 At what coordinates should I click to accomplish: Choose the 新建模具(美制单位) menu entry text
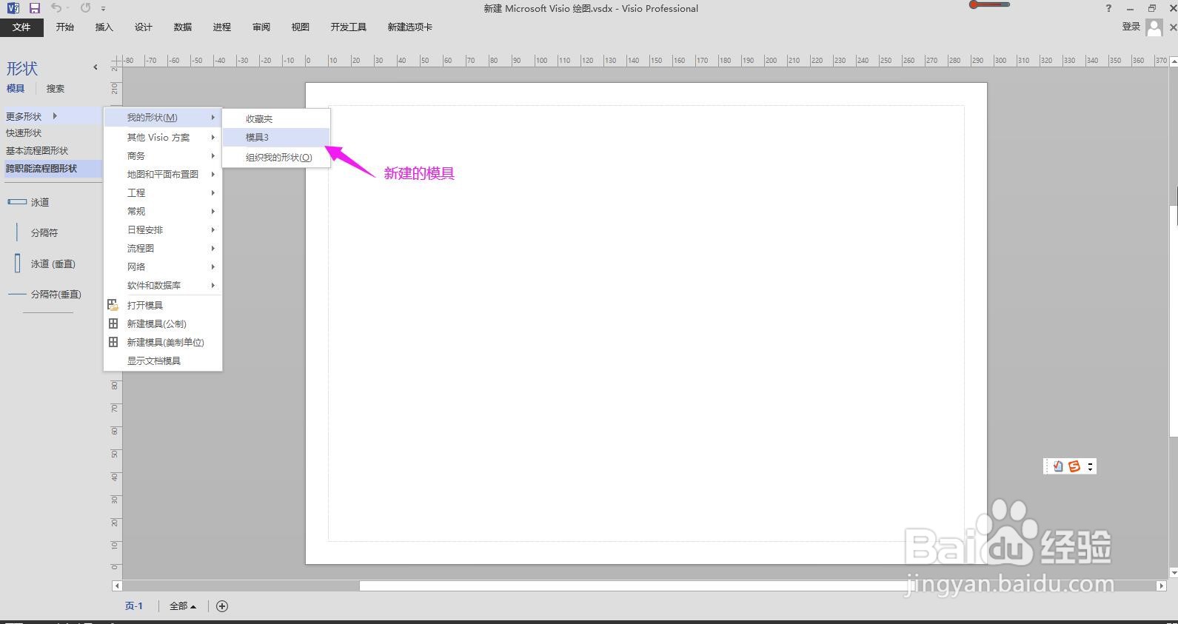(166, 342)
